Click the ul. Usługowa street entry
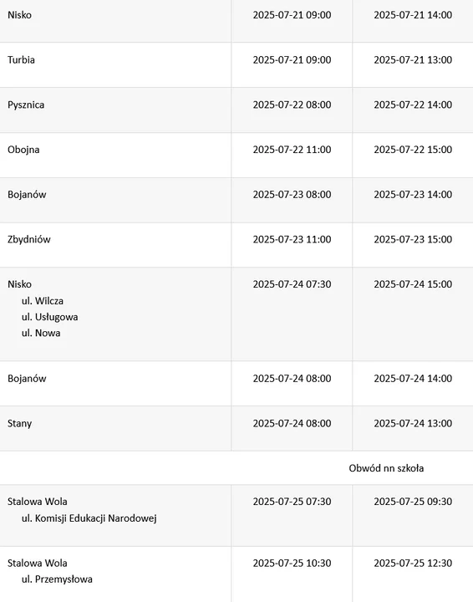This screenshot has height=602, width=473. 49,317
